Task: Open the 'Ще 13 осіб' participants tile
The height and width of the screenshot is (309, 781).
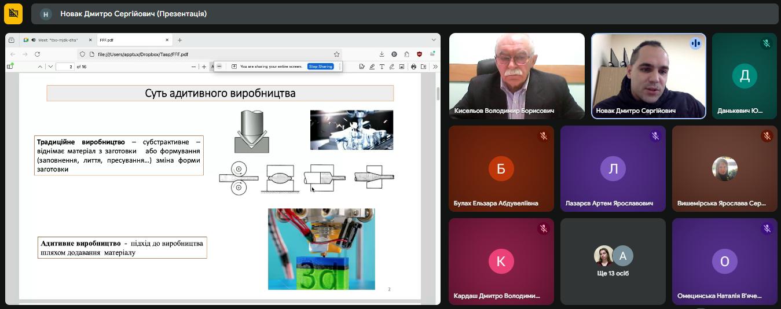Action: click(613, 261)
